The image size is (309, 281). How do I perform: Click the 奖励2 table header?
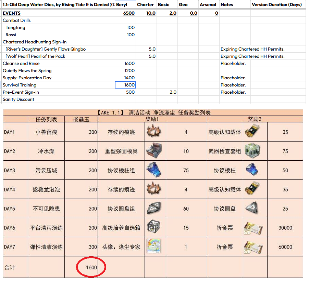point(255,119)
